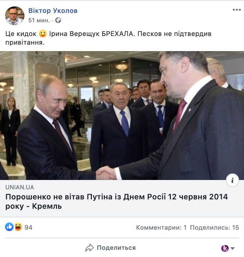Screen dimensions: 244x257
Task: Expand the identity selector dropdown arrow
Action: [233, 248]
